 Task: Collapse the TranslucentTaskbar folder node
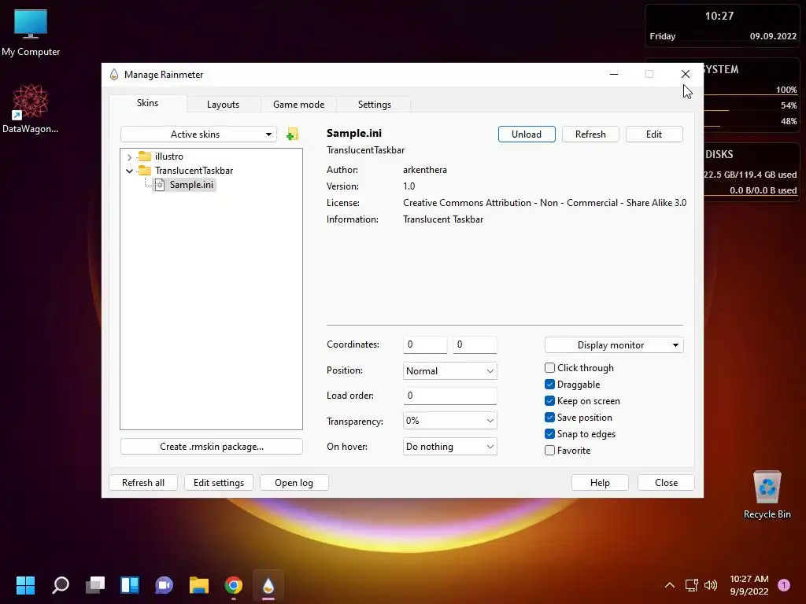[130, 171]
